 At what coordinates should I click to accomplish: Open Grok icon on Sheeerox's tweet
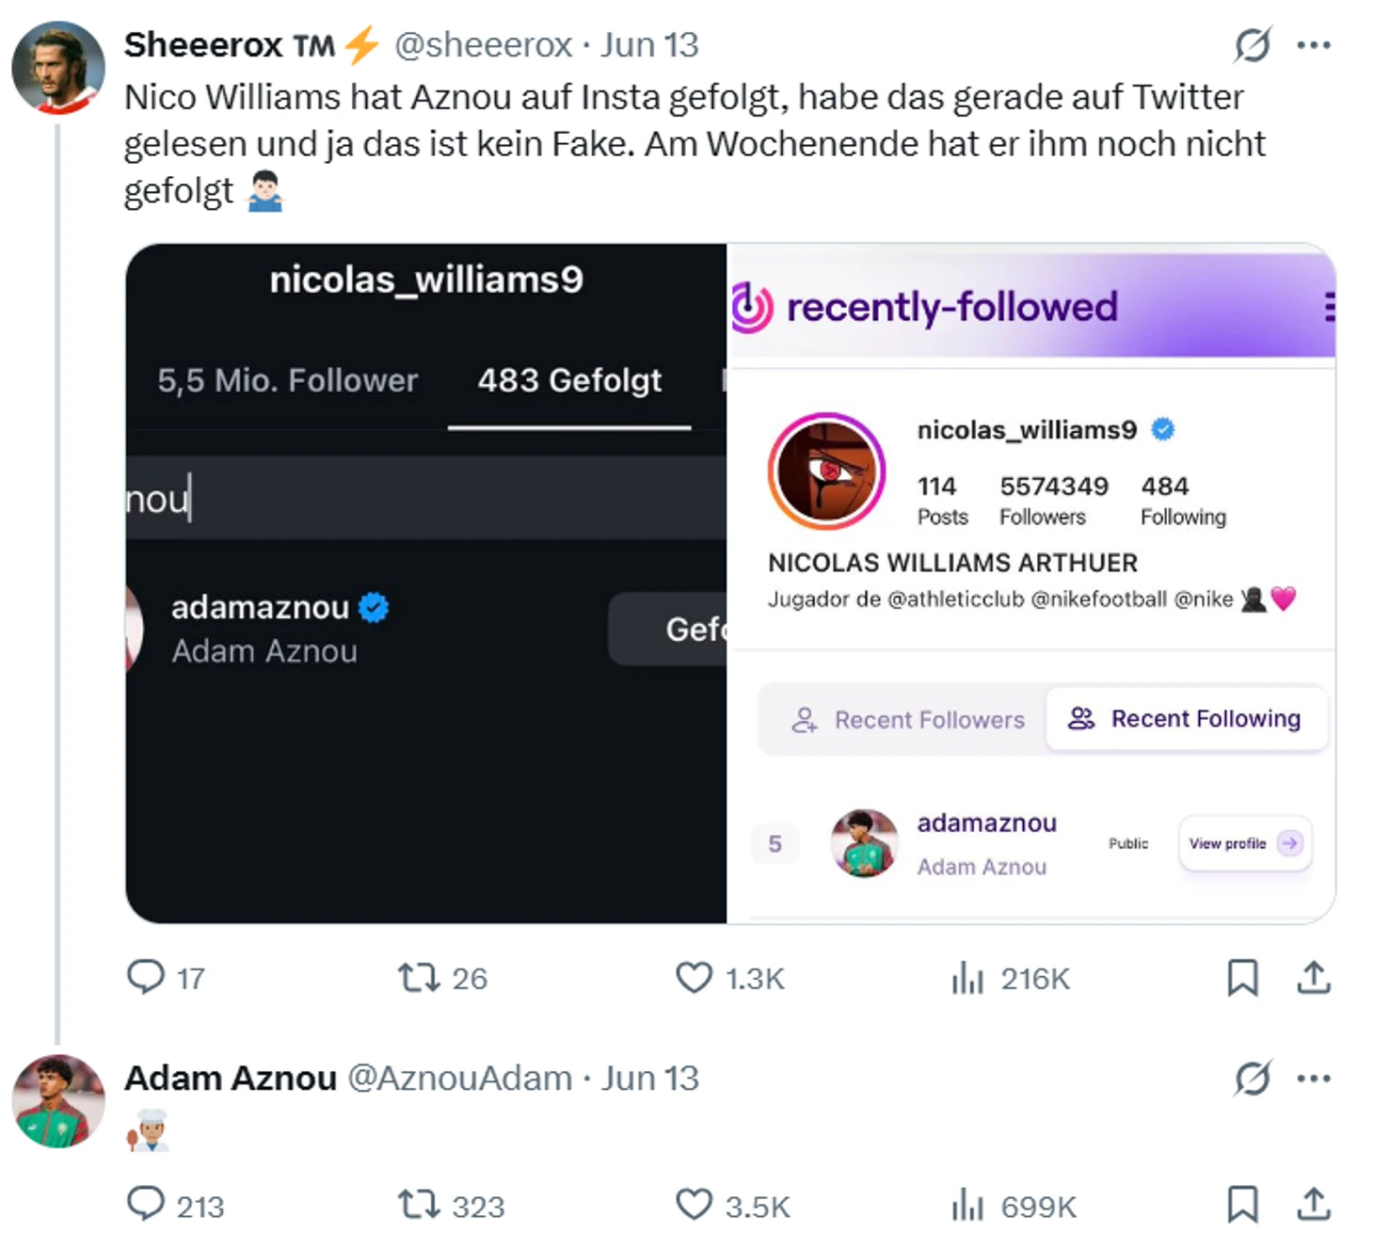[1253, 44]
